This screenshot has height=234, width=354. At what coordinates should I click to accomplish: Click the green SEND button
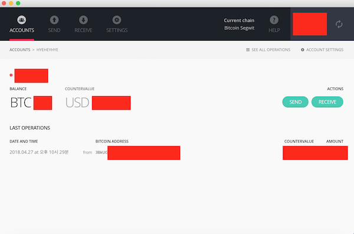click(296, 102)
